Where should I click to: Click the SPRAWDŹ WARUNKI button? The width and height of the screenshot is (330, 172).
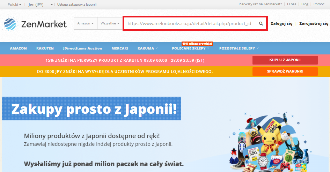(x=285, y=71)
